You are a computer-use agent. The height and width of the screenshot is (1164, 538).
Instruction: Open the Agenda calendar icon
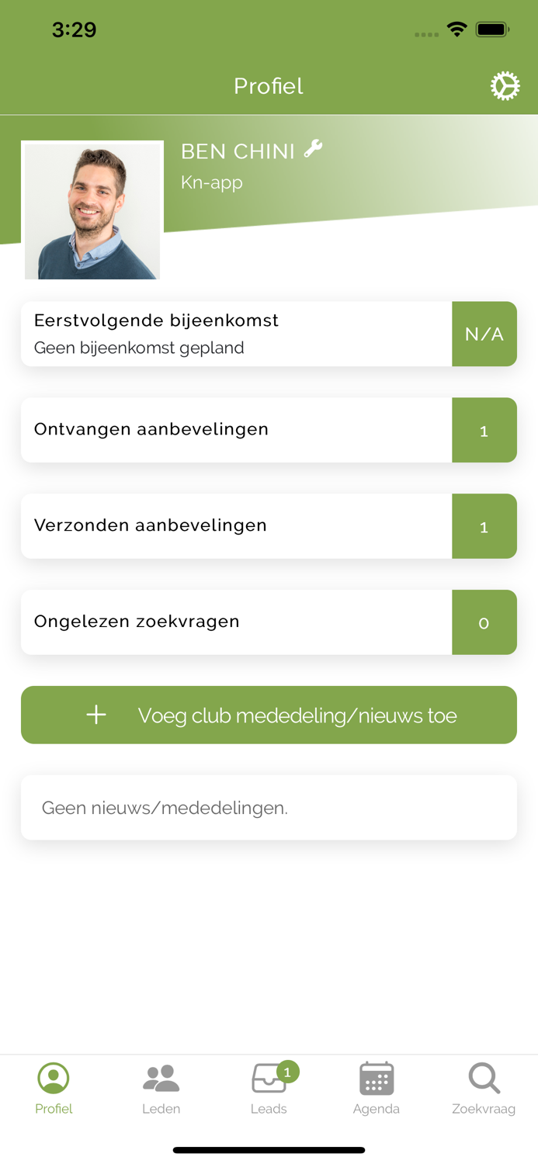tap(377, 1079)
